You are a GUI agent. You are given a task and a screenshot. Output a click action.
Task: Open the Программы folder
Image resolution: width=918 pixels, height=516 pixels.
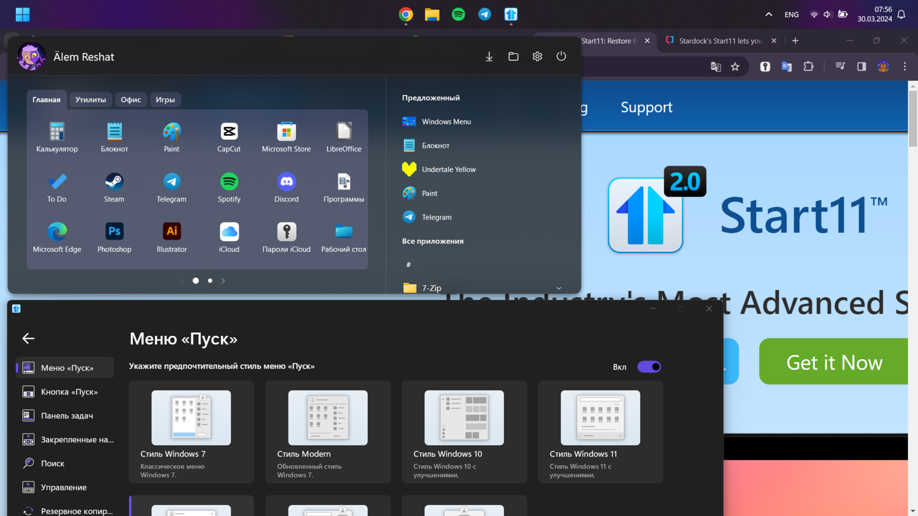[x=344, y=187]
